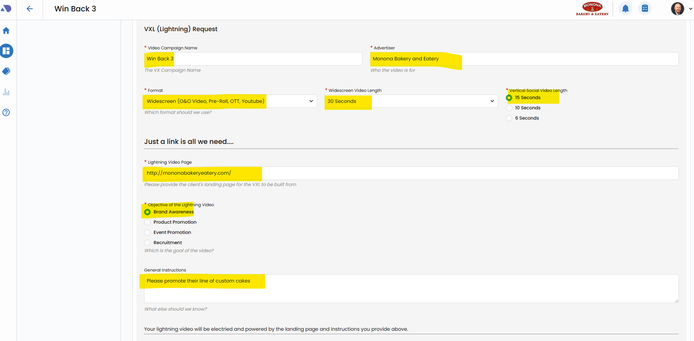Open the bar chart reports icon

[6, 92]
